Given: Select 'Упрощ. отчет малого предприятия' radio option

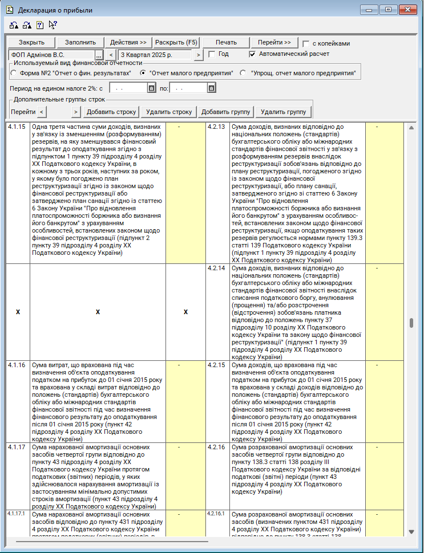Looking at the screenshot, I should point(243,73).
